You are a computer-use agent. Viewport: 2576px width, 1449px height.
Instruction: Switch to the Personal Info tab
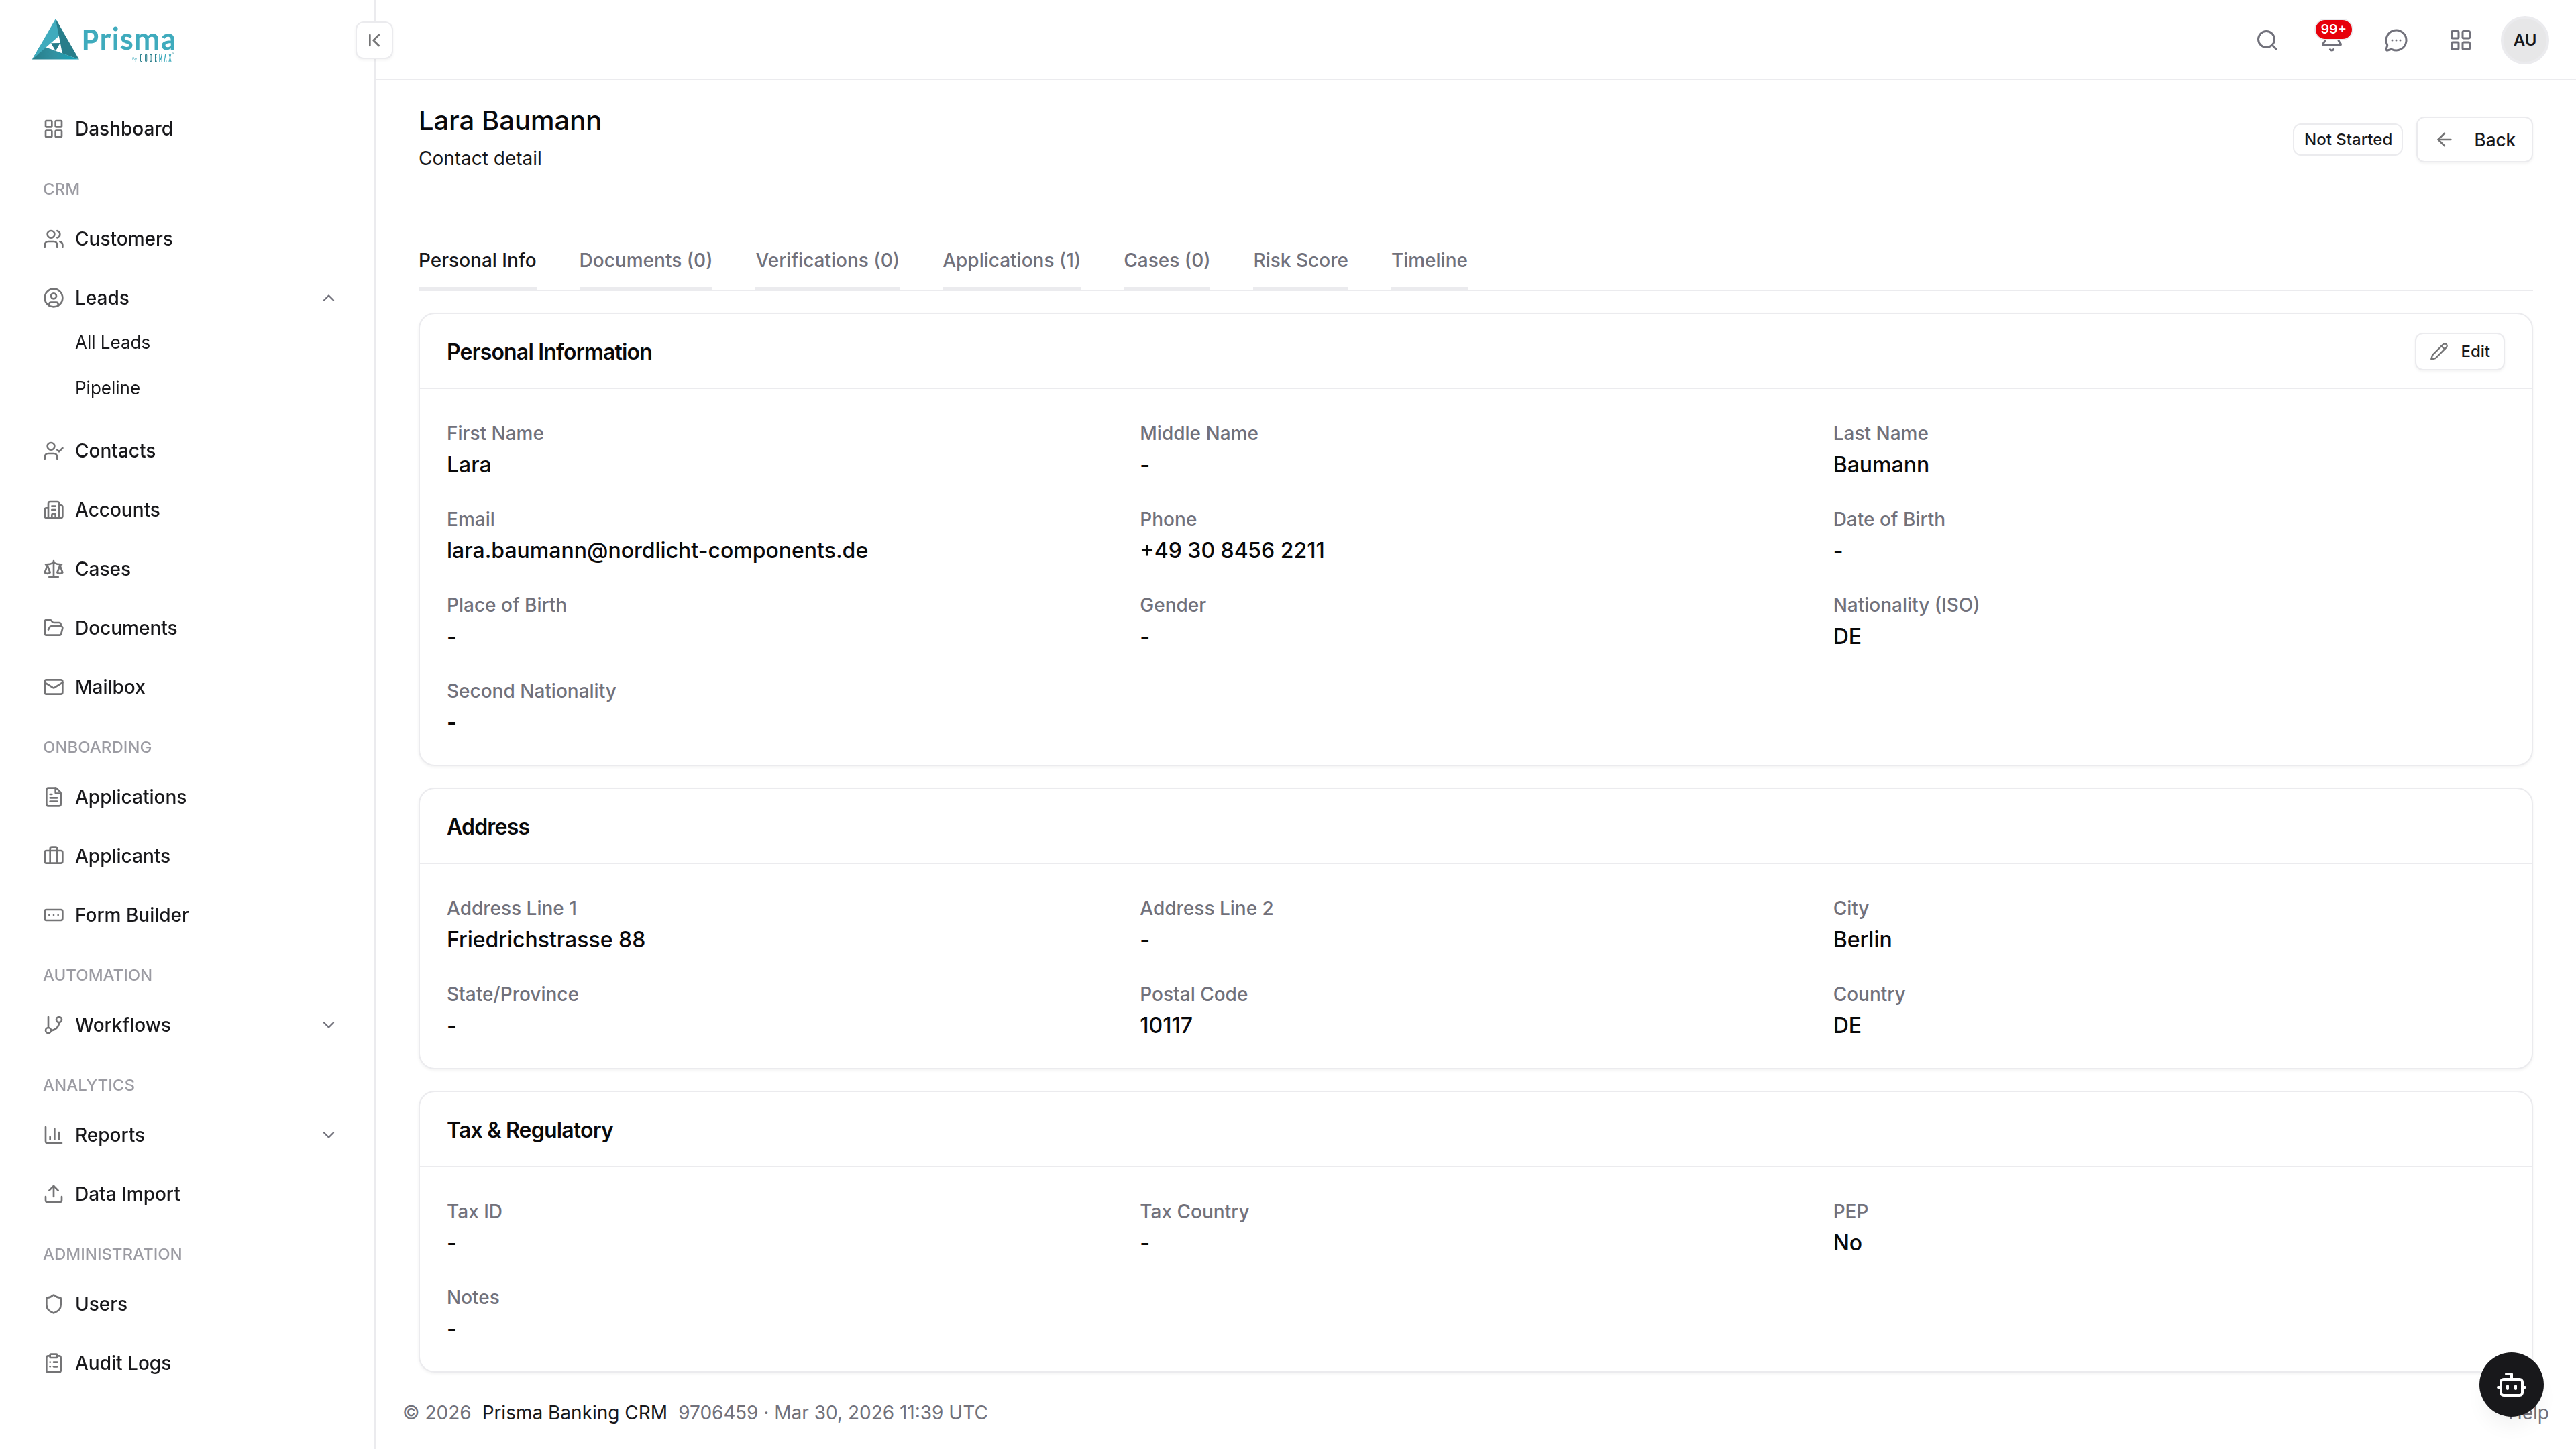point(477,260)
